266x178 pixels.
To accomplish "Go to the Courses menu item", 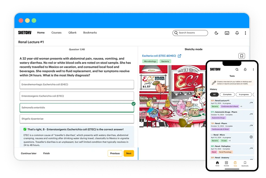I will coord(56,33).
